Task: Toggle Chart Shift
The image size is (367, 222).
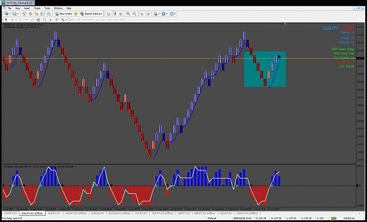Action: pyautogui.click(x=148, y=14)
